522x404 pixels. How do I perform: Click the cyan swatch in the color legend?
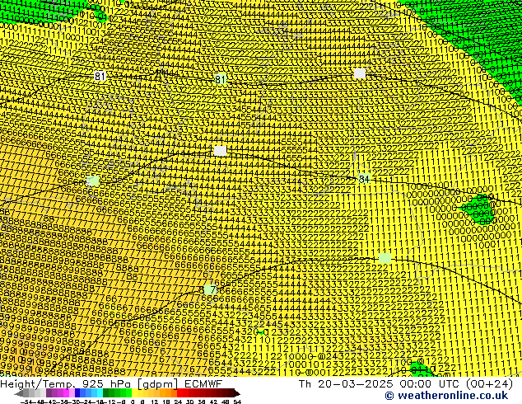(x=100, y=392)
